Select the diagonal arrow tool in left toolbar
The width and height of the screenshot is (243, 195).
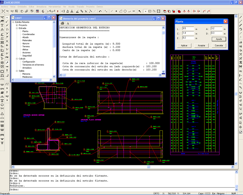(x=7, y=62)
